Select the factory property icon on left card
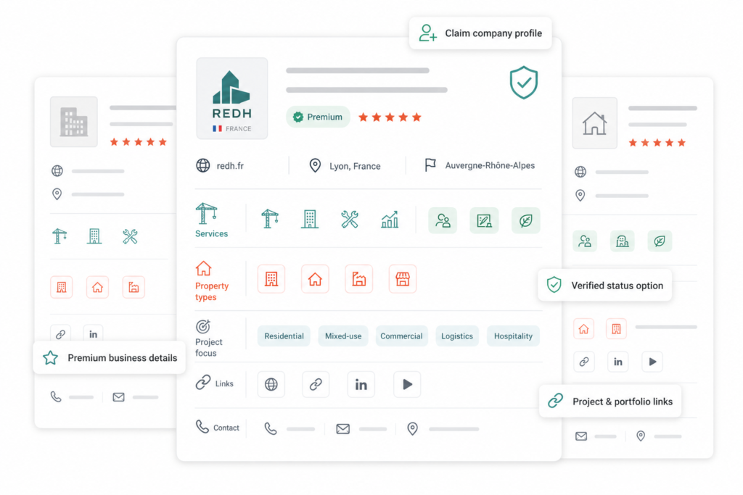The image size is (743, 495). pos(134,287)
